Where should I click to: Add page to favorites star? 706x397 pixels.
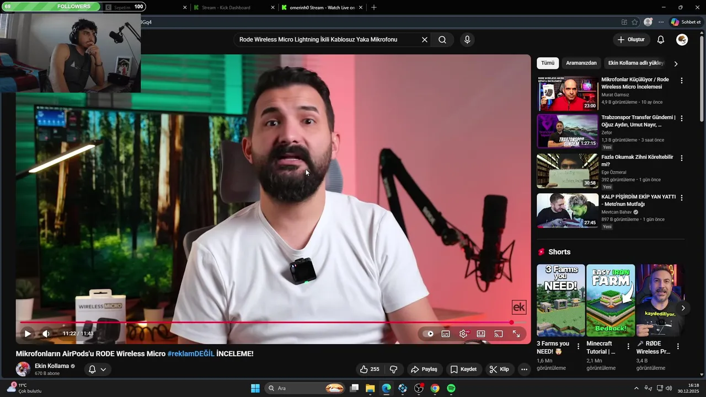635,22
